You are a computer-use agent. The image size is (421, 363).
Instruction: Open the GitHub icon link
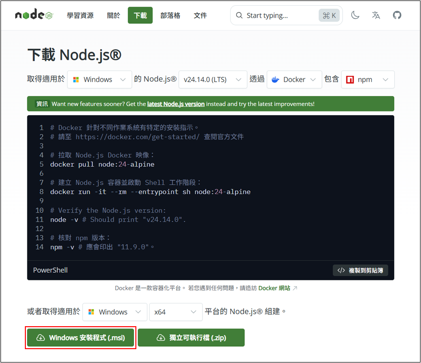click(397, 15)
